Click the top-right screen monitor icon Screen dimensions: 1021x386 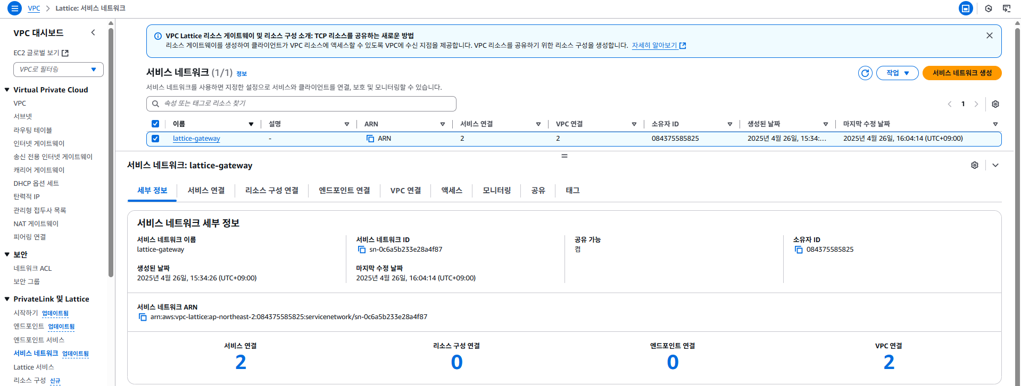(x=1007, y=8)
